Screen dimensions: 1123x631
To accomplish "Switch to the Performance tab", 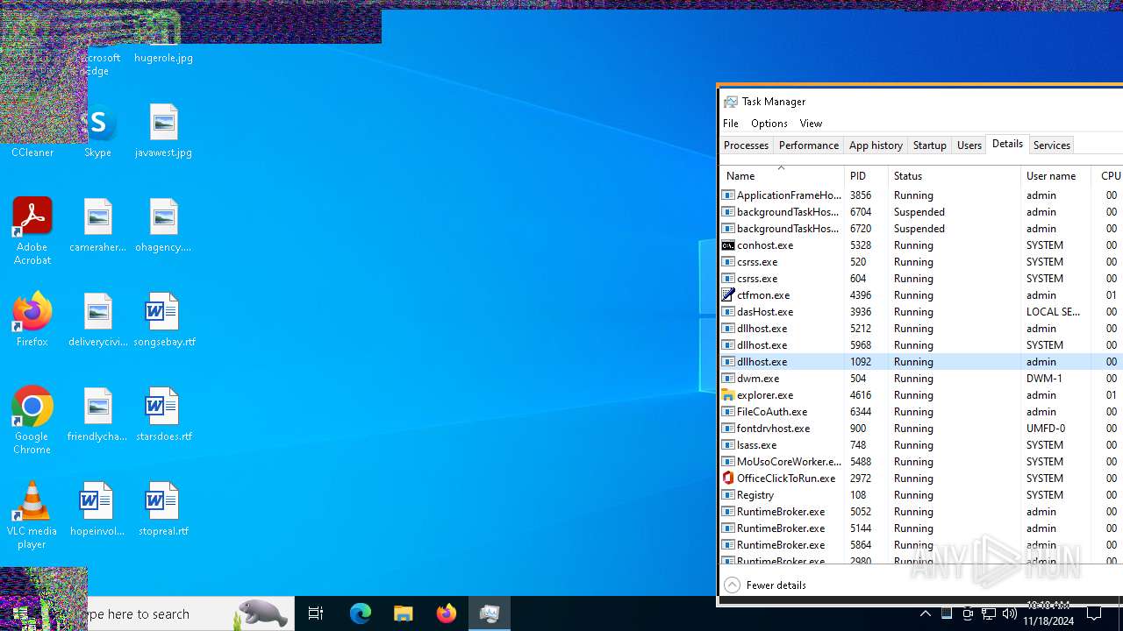I will [809, 145].
